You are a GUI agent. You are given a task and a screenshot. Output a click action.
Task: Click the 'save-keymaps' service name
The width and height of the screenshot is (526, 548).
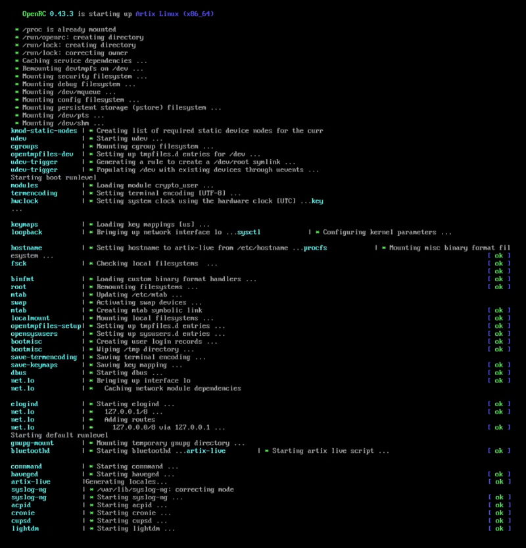(x=34, y=365)
